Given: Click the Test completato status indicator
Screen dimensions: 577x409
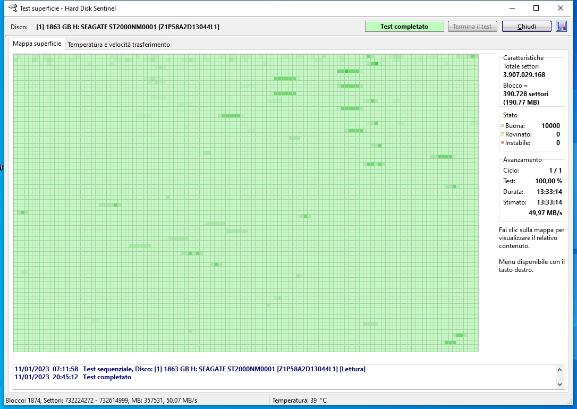Looking at the screenshot, I should click(x=404, y=27).
